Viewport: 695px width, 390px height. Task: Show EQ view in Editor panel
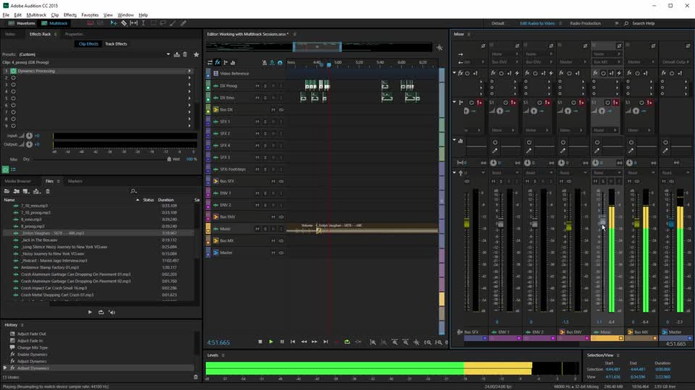233,62
